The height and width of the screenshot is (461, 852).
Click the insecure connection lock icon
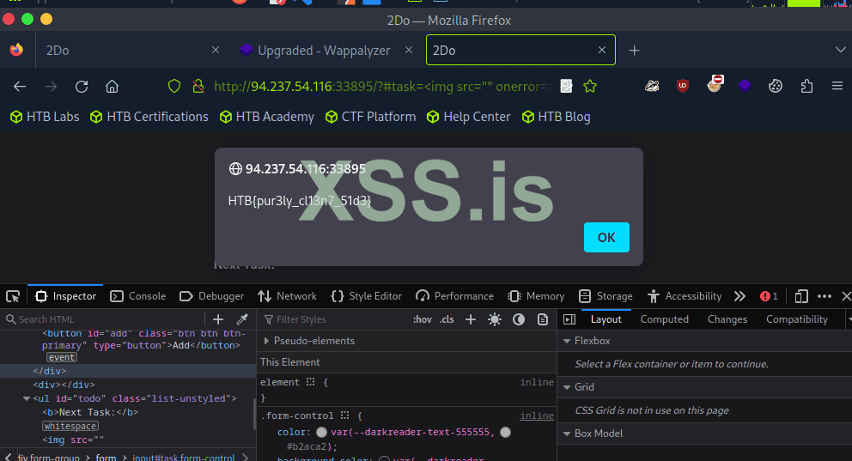(198, 87)
